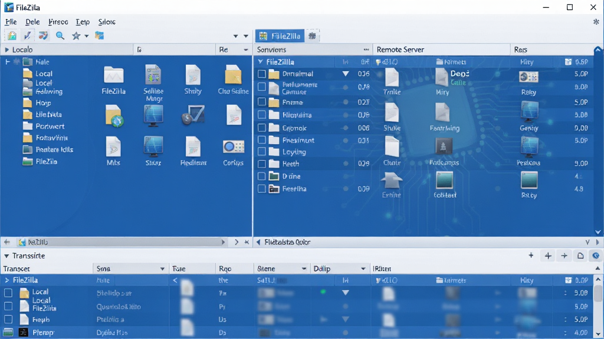Open the Stene column dropdown

click(304, 268)
